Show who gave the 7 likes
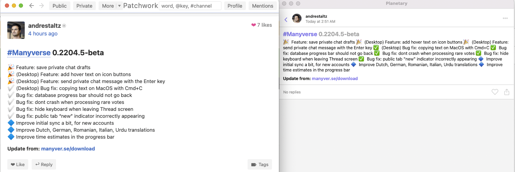The width and height of the screenshot is (515, 172). pos(262,25)
